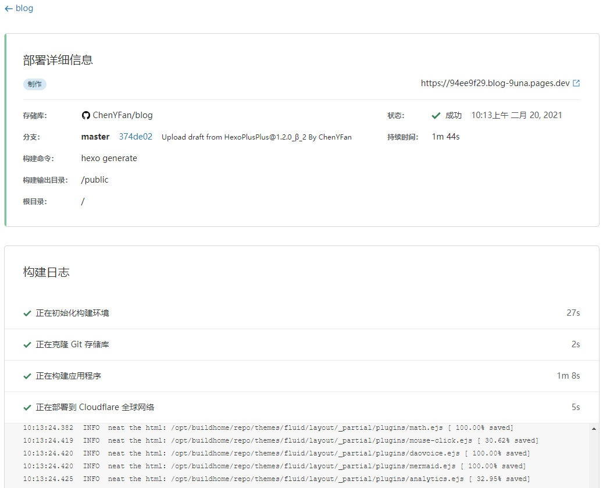Click the back arrow icon beside blog

click(8, 9)
